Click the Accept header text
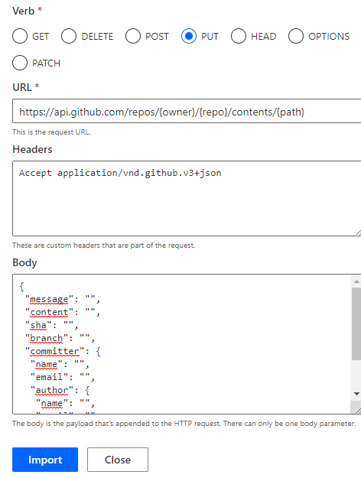This screenshot has height=478, width=361. pyautogui.click(x=120, y=173)
